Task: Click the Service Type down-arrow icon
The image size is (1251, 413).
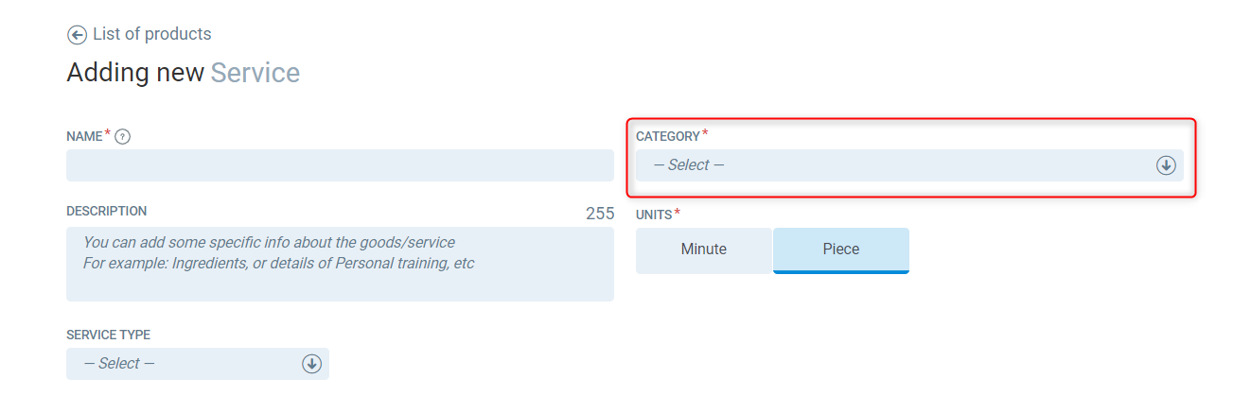Action: (311, 364)
